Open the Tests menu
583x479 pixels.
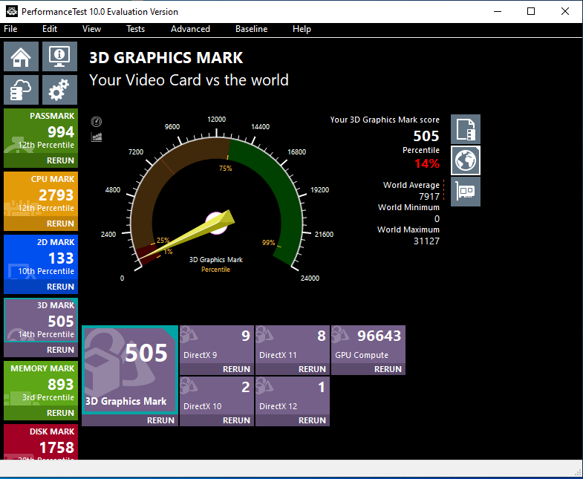click(135, 29)
